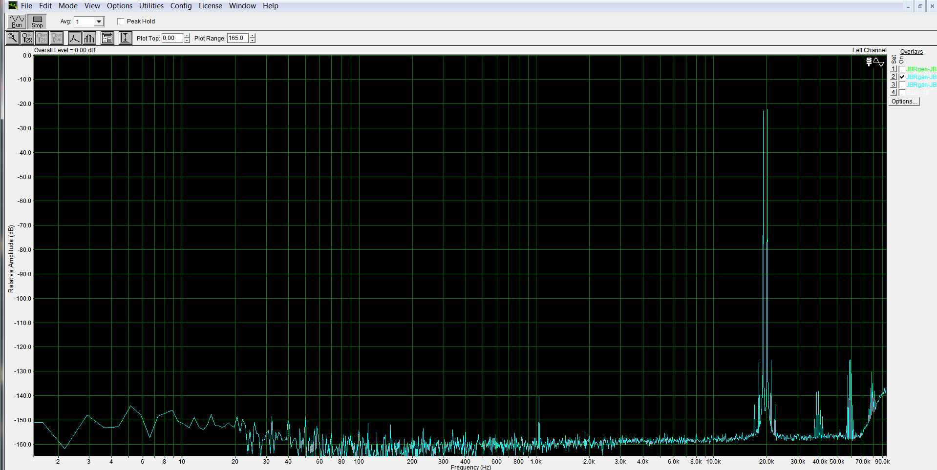Uncheck overlay 2 On checkbox
The image size is (937, 470).
coord(902,77)
